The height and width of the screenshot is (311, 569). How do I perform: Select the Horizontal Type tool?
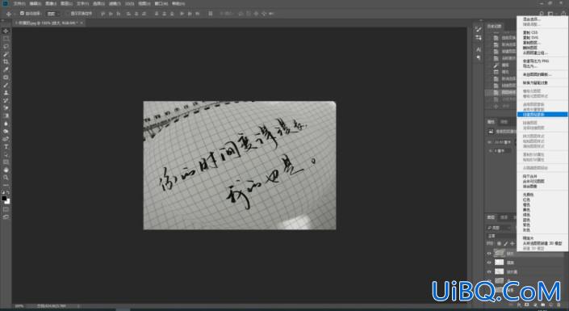pos(6,146)
